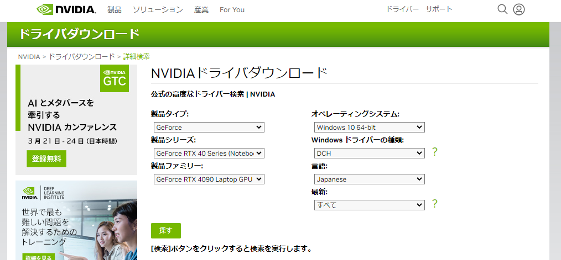
Task: Click the ドライバダウンロード green banner title
Action: 79,34
